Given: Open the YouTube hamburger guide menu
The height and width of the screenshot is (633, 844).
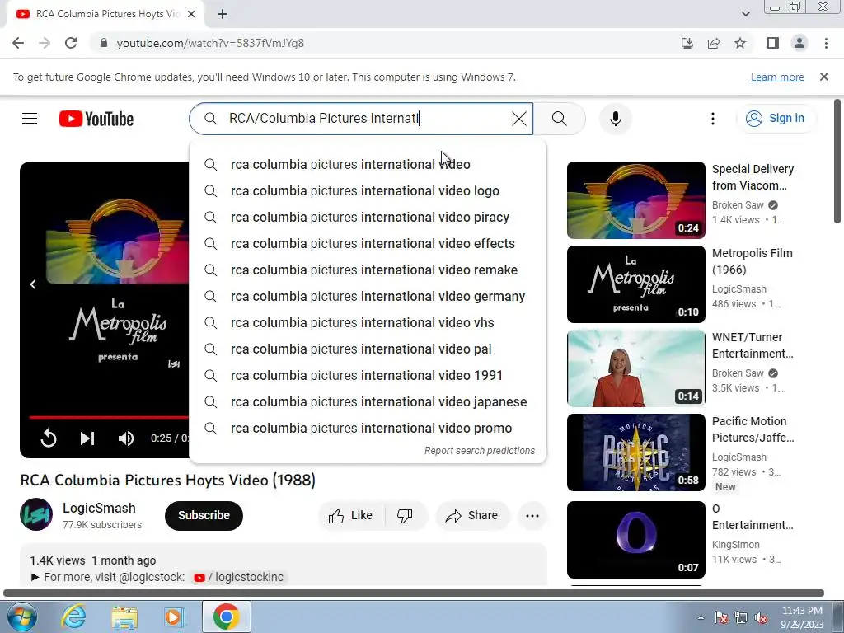Looking at the screenshot, I should click(x=30, y=119).
